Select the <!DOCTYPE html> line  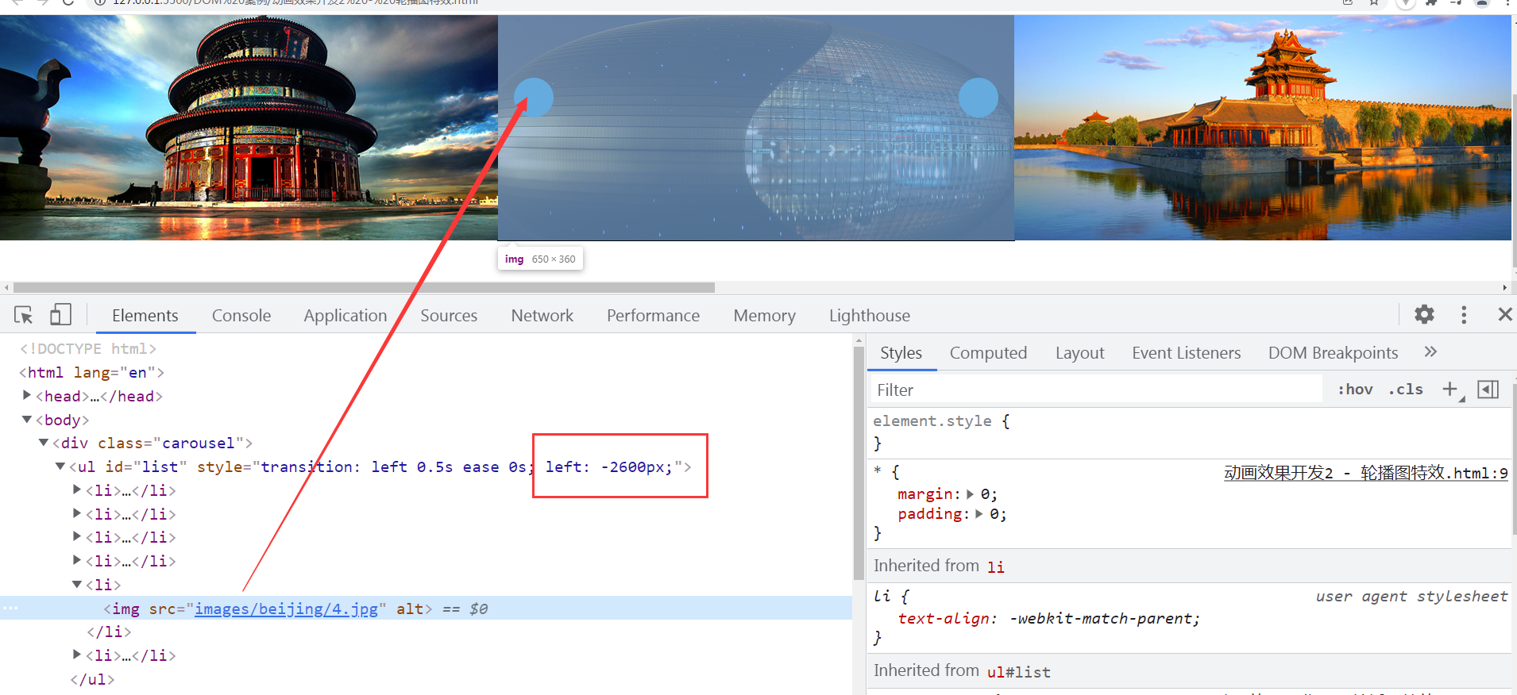pos(88,348)
